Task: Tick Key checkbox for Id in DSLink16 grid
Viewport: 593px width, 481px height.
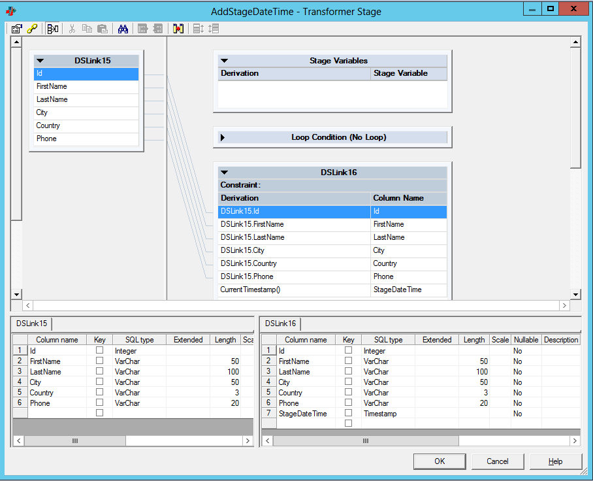Action: (348, 350)
